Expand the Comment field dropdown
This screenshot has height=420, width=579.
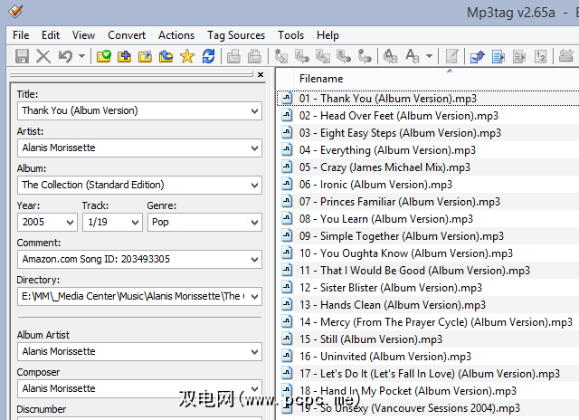click(254, 259)
